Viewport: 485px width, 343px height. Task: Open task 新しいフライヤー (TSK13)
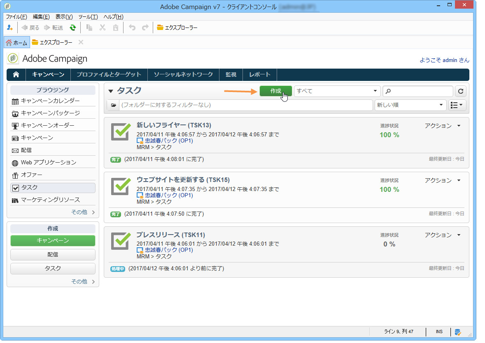click(x=174, y=125)
